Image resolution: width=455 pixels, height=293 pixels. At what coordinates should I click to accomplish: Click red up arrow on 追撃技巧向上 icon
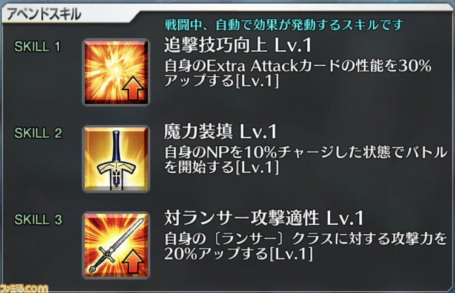click(133, 88)
